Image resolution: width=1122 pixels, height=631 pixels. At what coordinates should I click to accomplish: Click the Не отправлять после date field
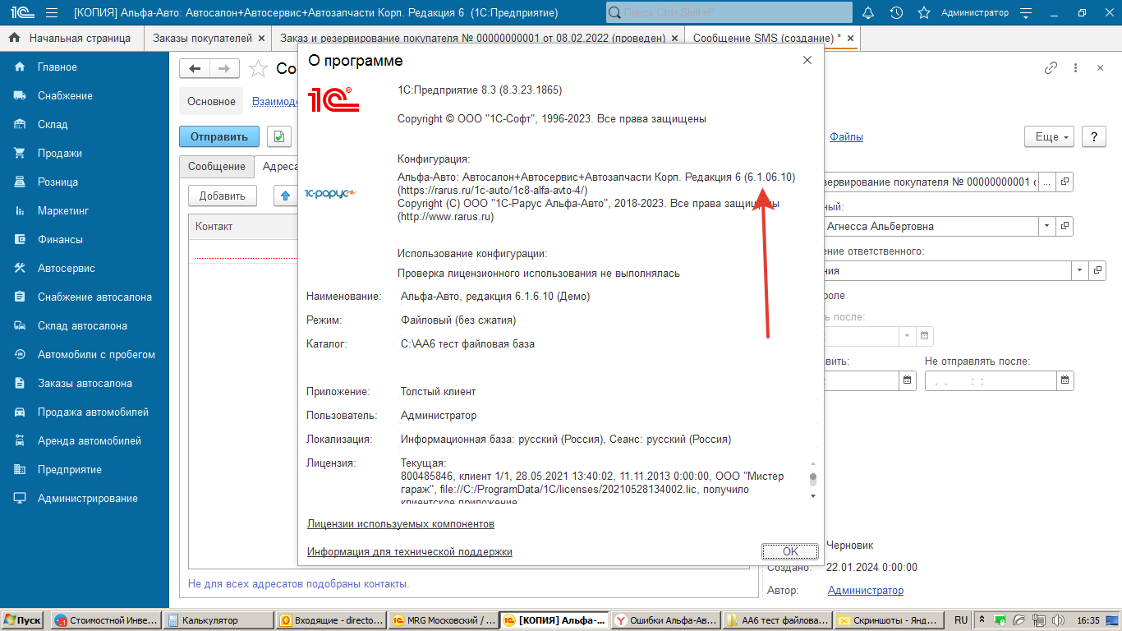coord(991,380)
